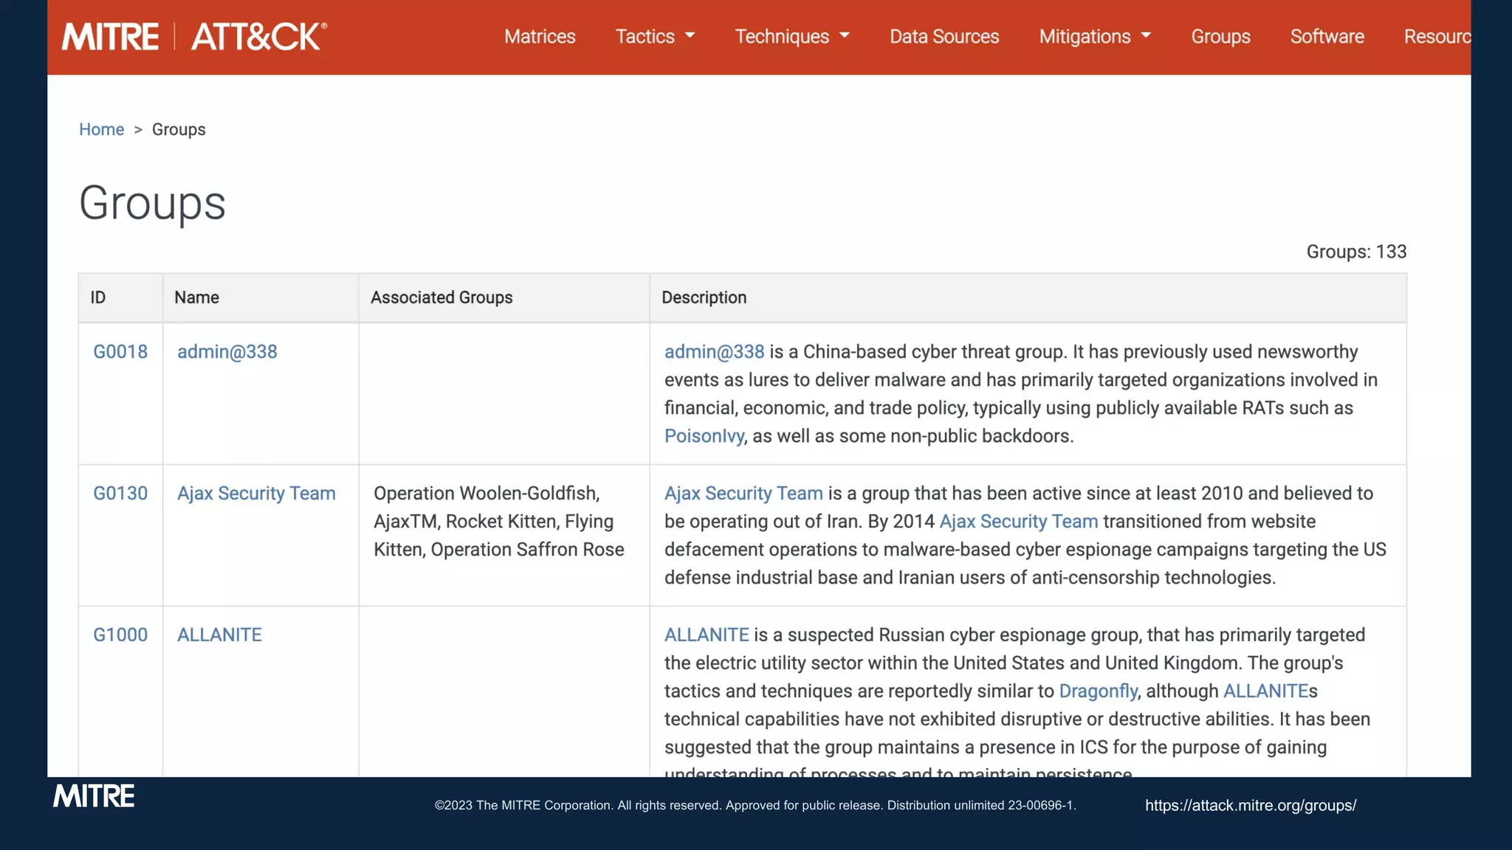This screenshot has width=1512, height=850.
Task: Open the admin@338 name link
Action: [227, 351]
